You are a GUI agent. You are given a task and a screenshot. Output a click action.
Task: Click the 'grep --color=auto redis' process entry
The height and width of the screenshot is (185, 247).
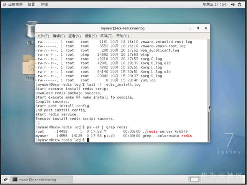coord(167,136)
